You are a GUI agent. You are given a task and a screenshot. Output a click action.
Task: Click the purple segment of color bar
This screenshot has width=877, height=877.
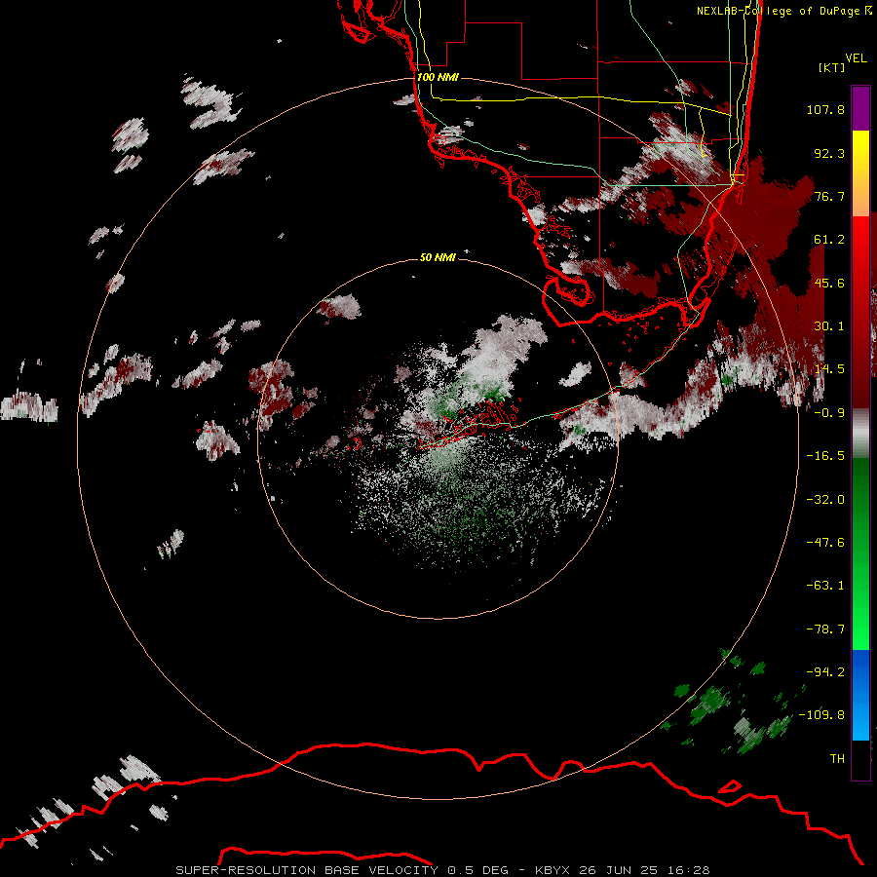[x=860, y=108]
